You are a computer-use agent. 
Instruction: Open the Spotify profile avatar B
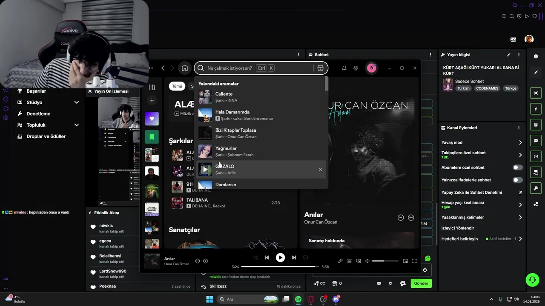point(371,68)
